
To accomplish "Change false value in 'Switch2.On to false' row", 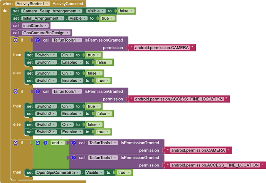I will pos(94,124).
